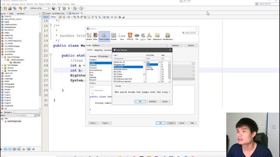Click the Profile Project toolbar icon
Image resolution: width=280 pixels, height=157 pixels.
pos(81,8)
